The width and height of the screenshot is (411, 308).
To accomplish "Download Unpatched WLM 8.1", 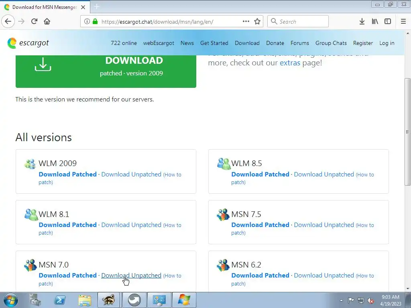I will [131, 225].
